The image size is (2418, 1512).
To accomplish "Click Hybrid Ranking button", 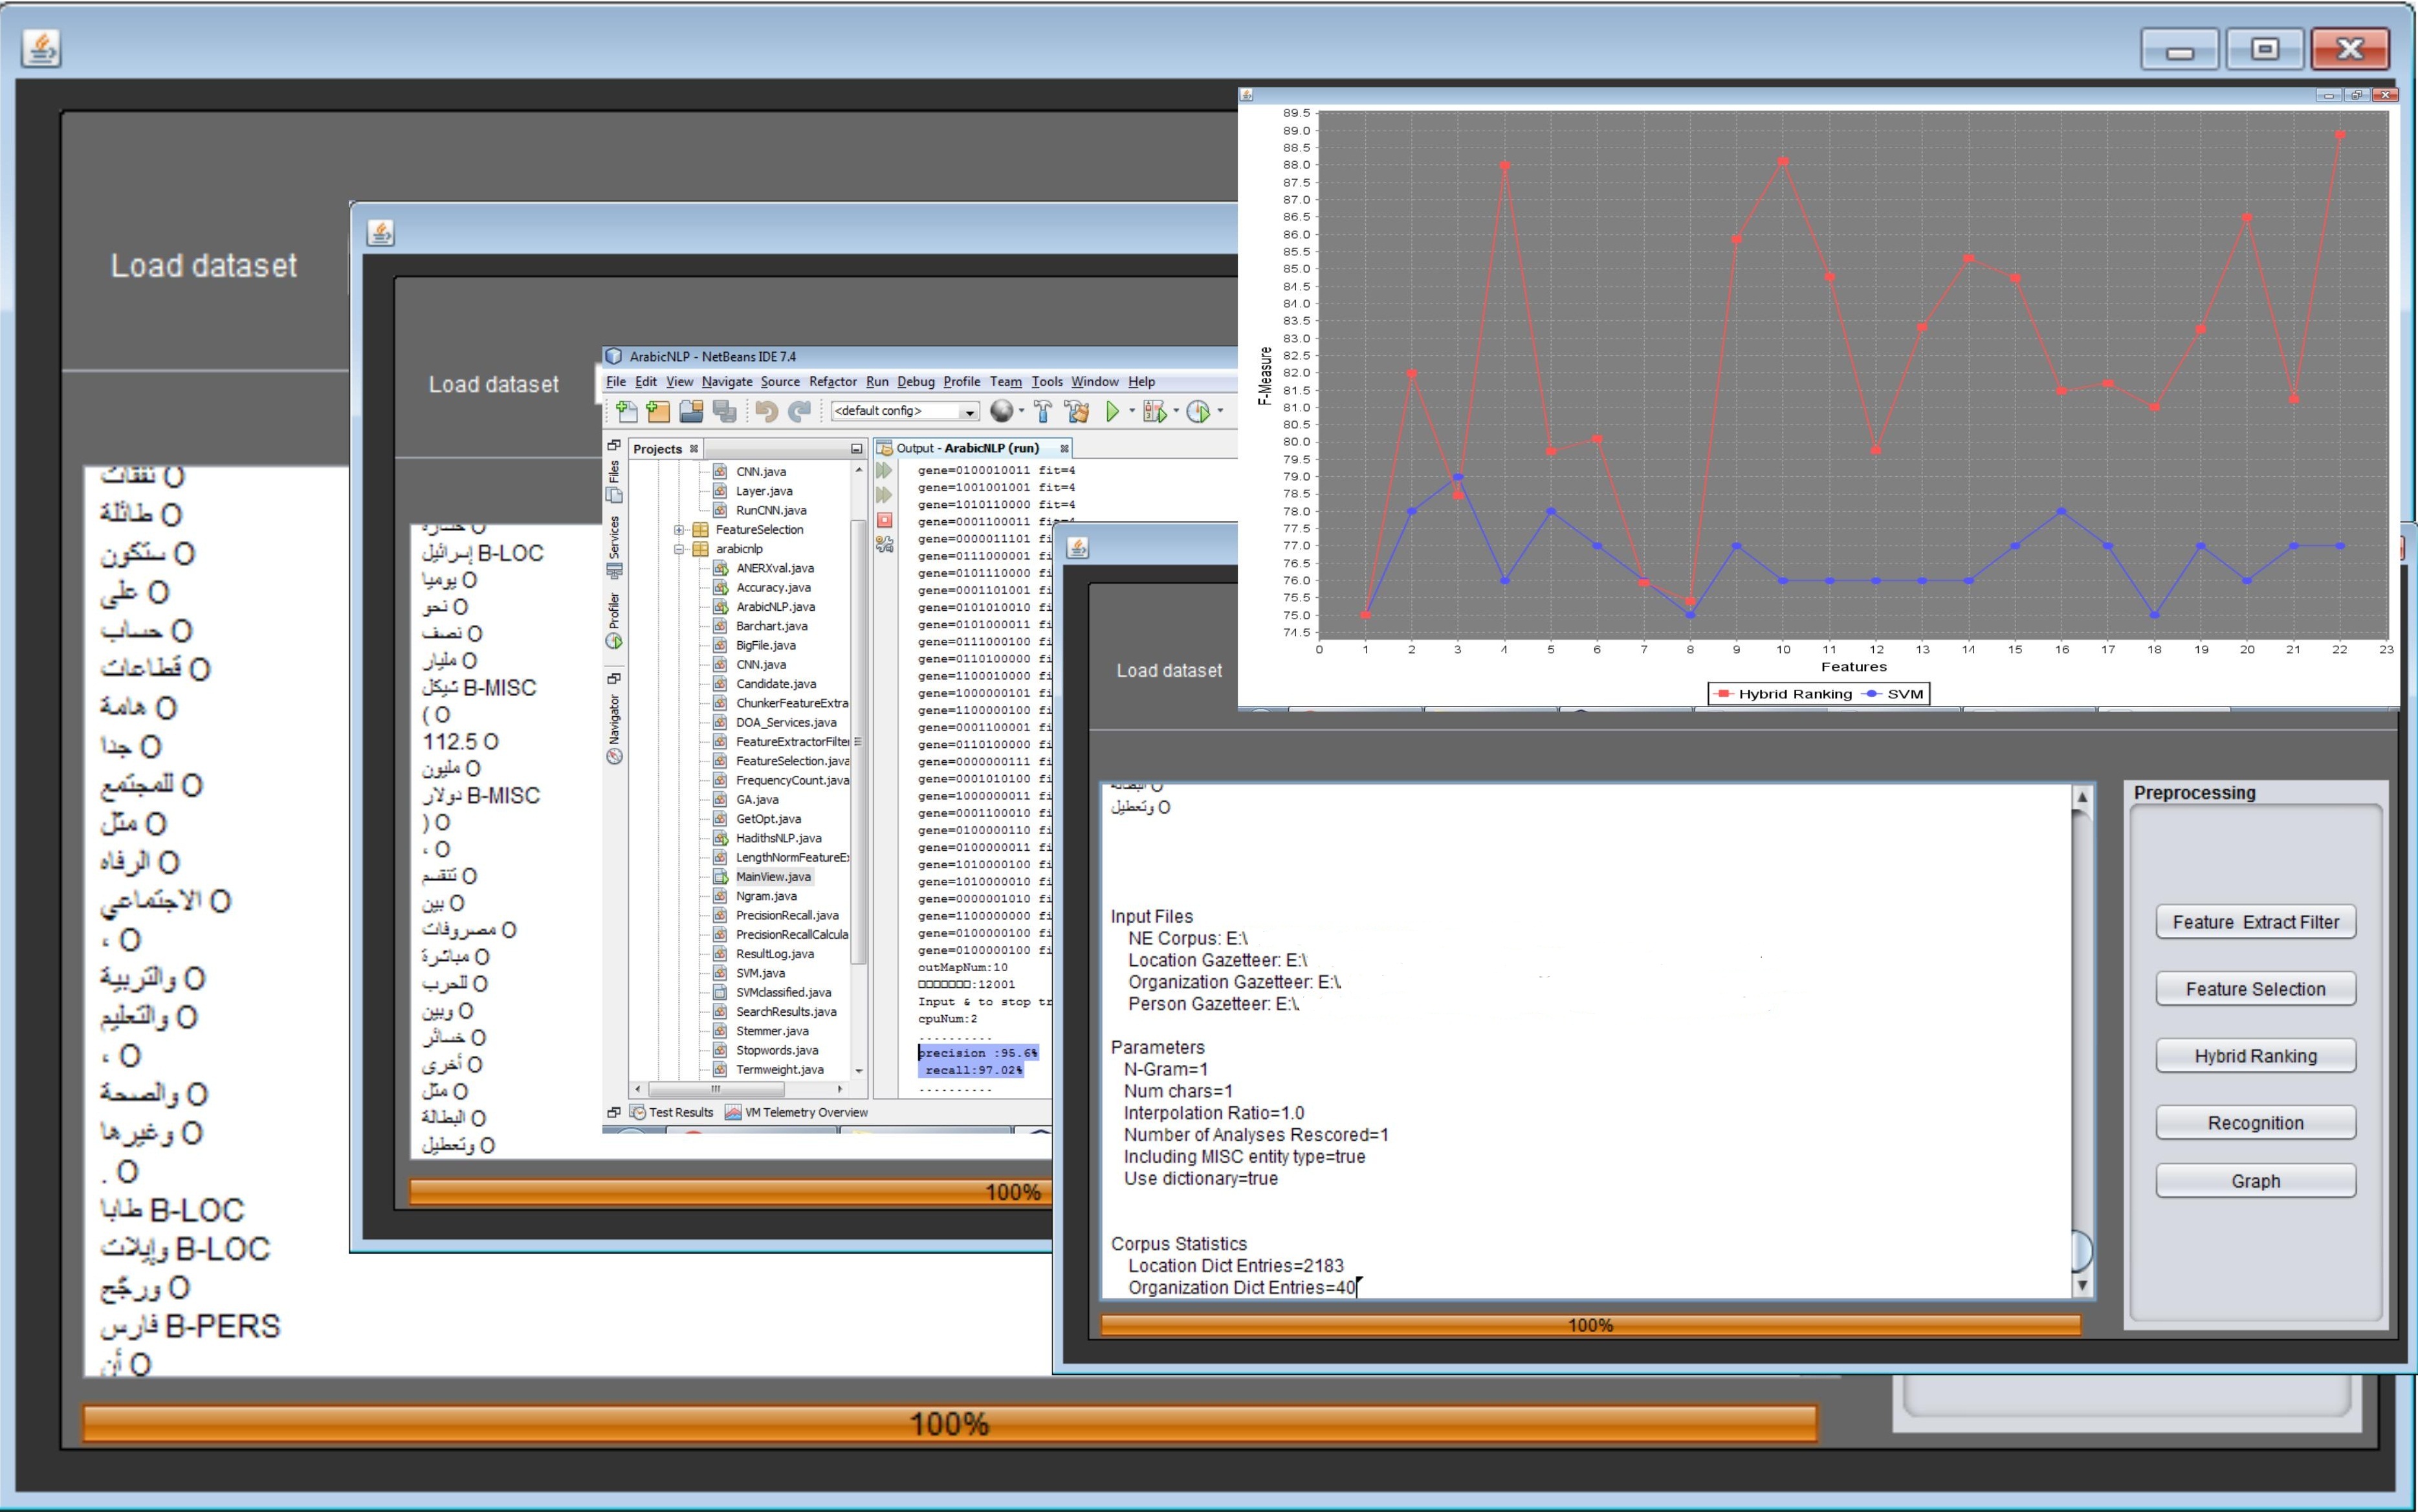I will tap(2255, 1056).
